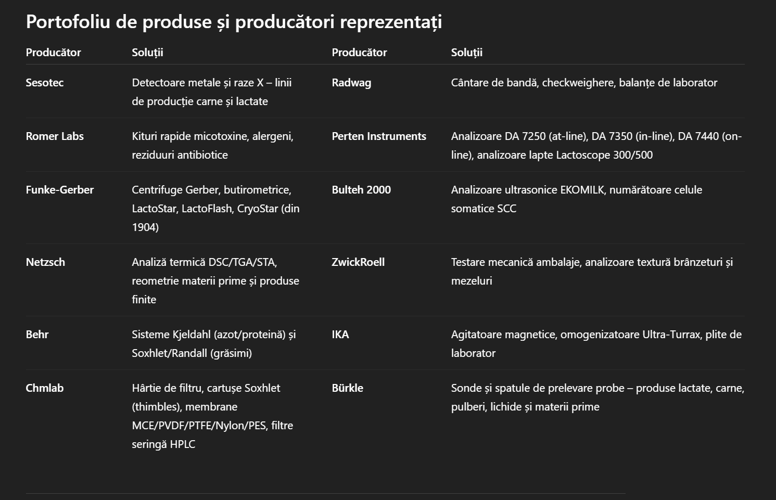Click the Radwag manufacturer name
776x500 pixels.
(x=351, y=83)
